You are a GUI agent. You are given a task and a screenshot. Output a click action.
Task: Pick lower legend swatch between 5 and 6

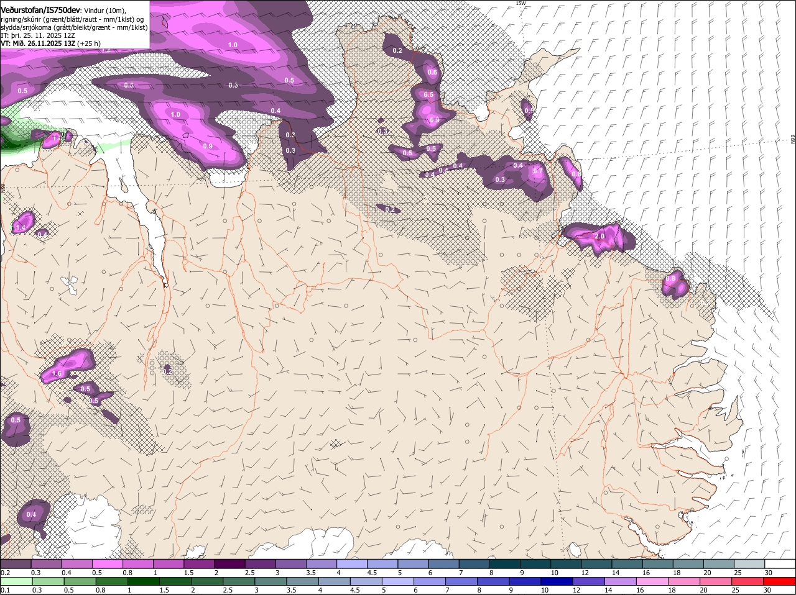(x=397, y=581)
